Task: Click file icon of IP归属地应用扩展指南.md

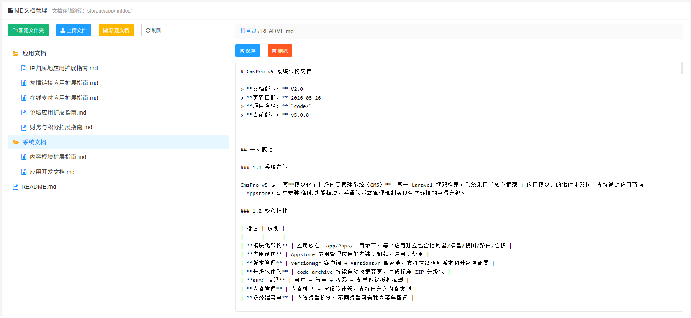Action: [24, 68]
